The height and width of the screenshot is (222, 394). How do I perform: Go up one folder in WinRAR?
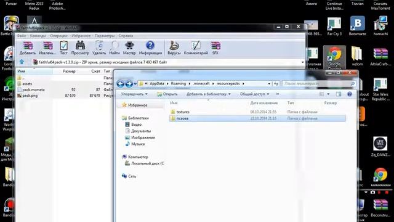(22, 62)
